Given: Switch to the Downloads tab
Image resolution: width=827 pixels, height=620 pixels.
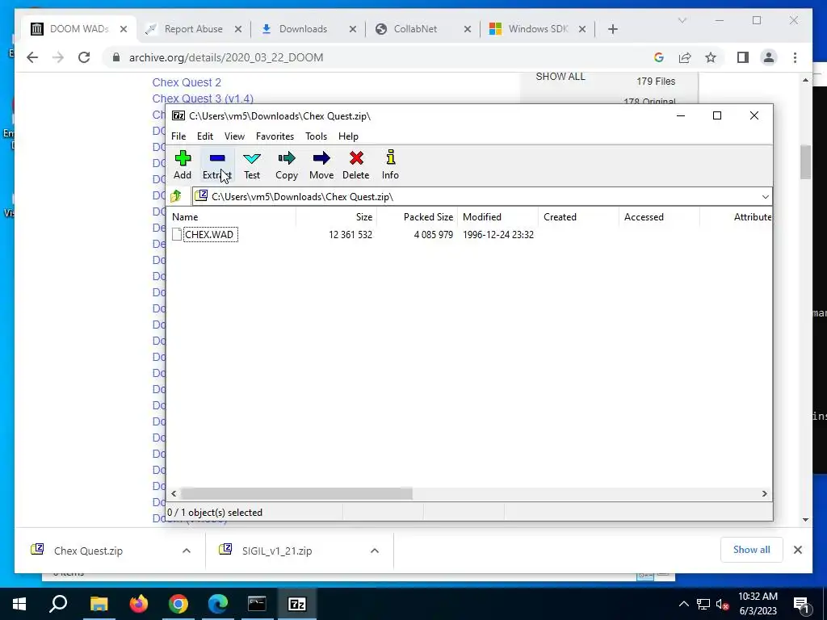Looking at the screenshot, I should (x=304, y=29).
